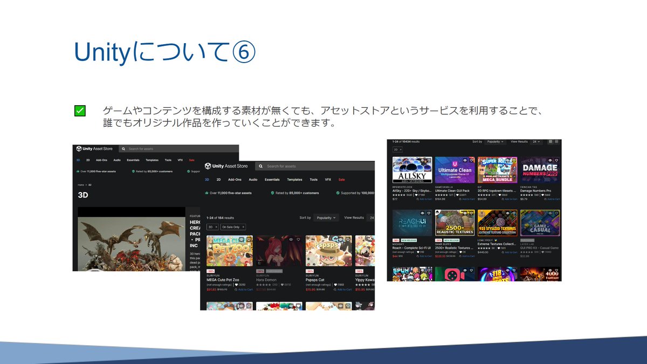
Task: Select the VFX tab in the left screenshot
Action: coord(180,160)
